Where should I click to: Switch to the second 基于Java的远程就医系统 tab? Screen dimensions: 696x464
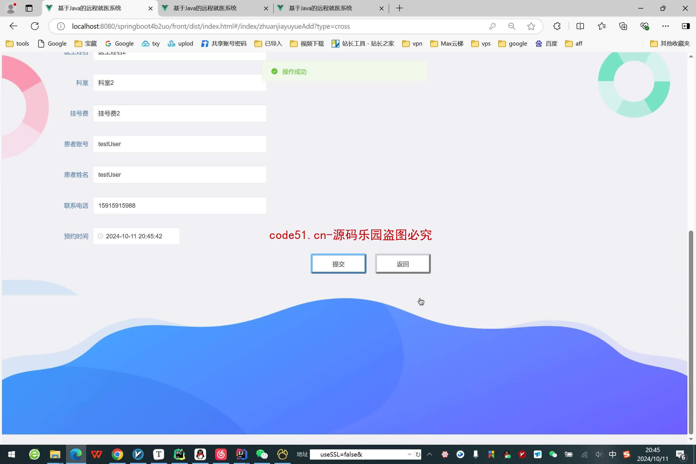click(x=215, y=8)
